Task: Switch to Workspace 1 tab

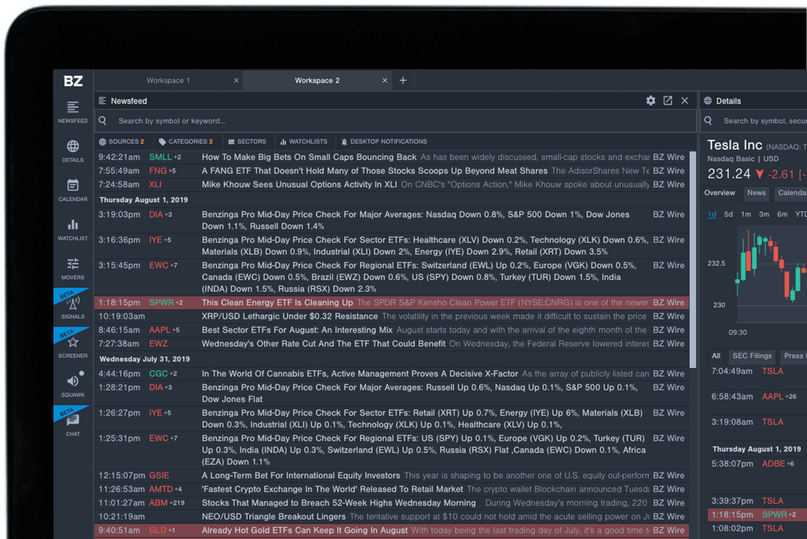Action: coord(168,80)
